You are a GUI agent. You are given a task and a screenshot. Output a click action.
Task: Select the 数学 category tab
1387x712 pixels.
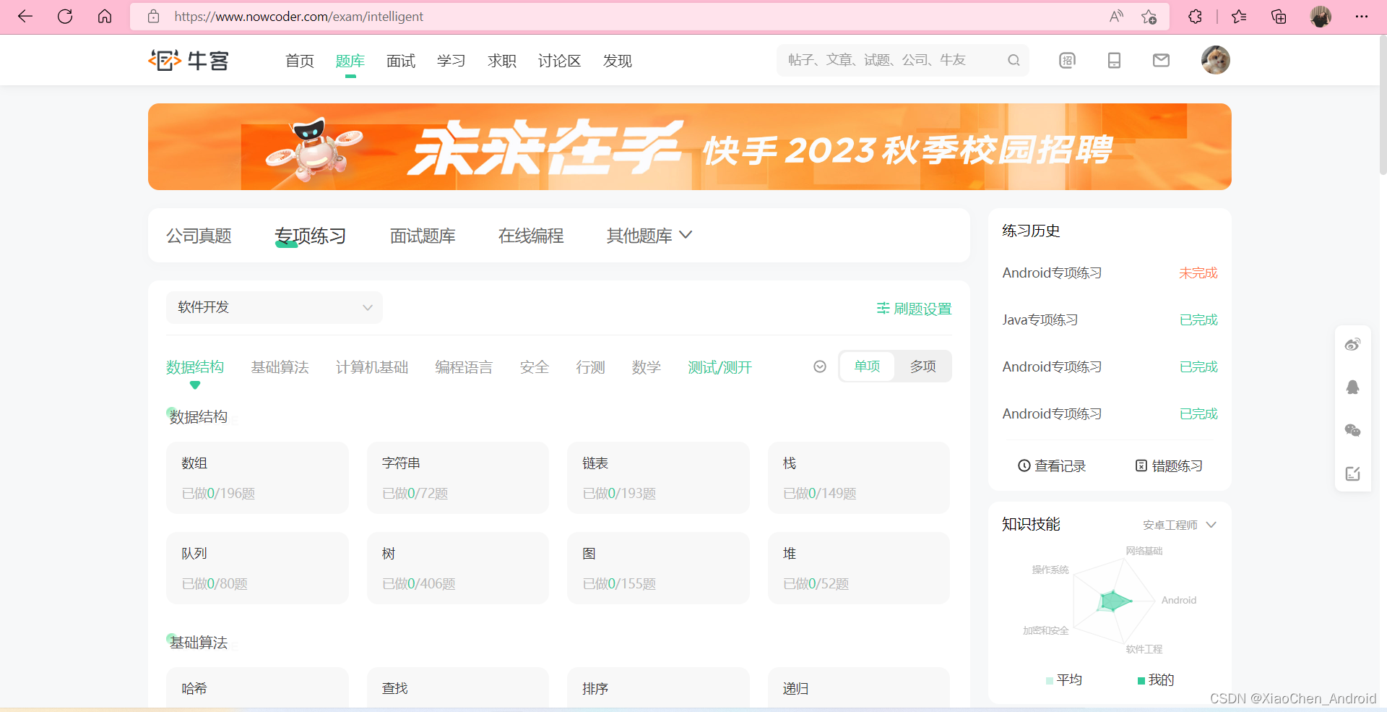coord(647,367)
